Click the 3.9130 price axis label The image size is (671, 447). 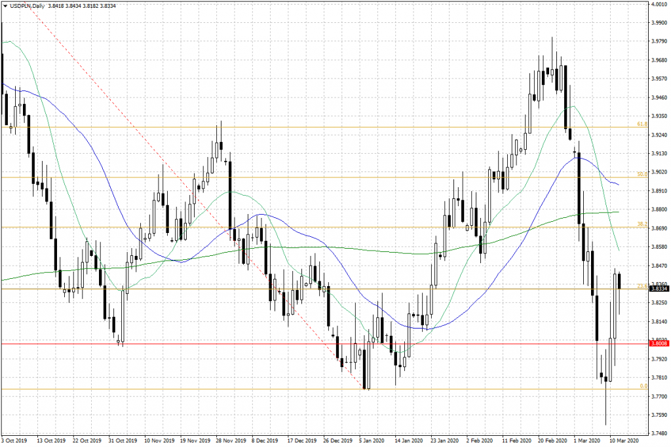tap(659, 153)
